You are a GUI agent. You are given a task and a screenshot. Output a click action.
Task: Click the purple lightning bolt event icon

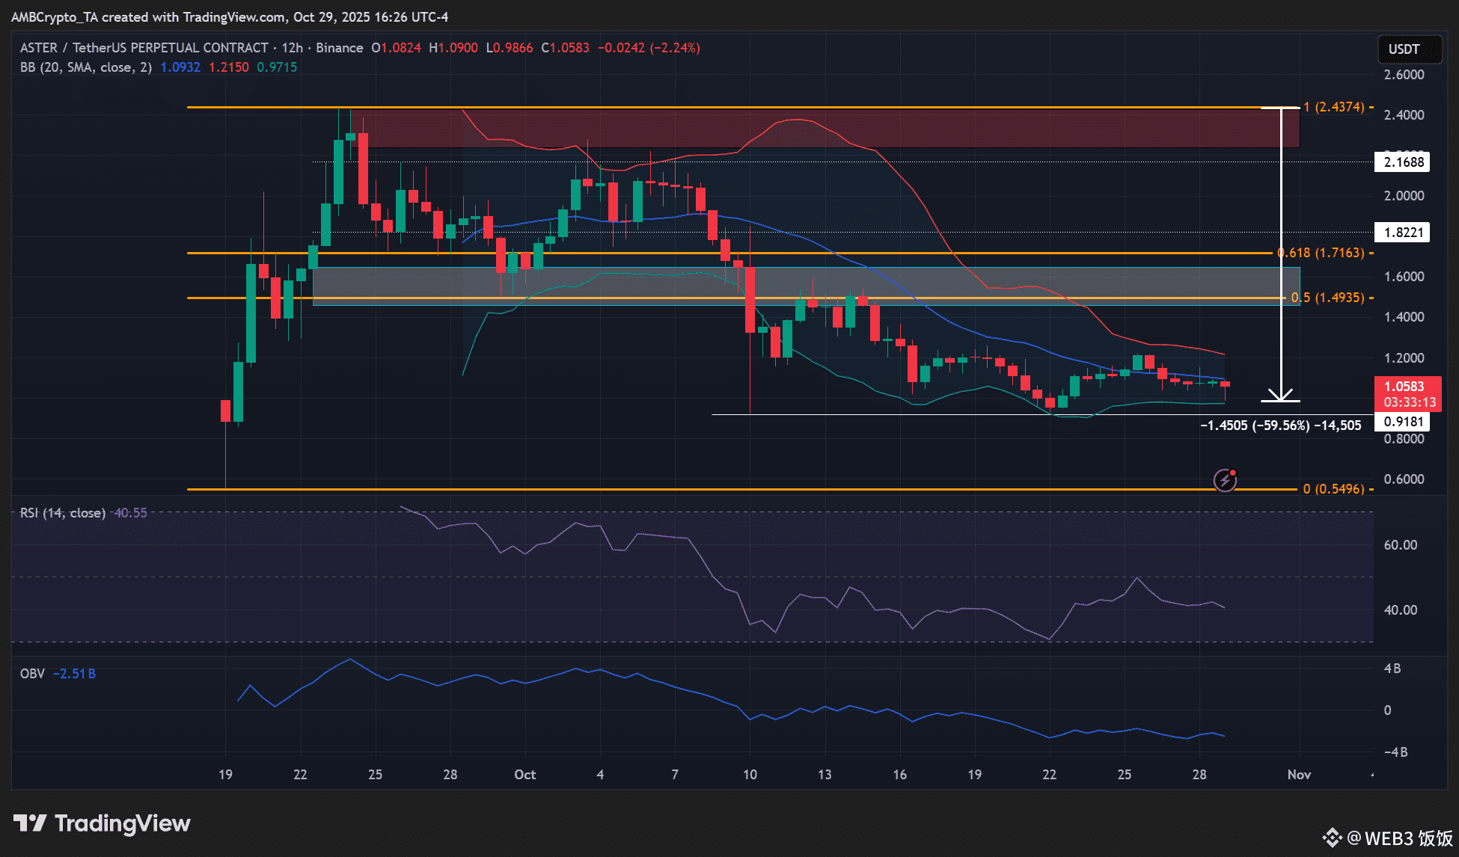[x=1225, y=479]
